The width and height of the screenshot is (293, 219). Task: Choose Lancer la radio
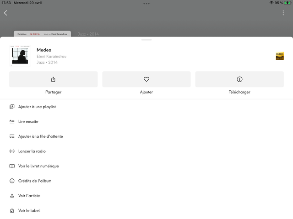tap(32, 151)
